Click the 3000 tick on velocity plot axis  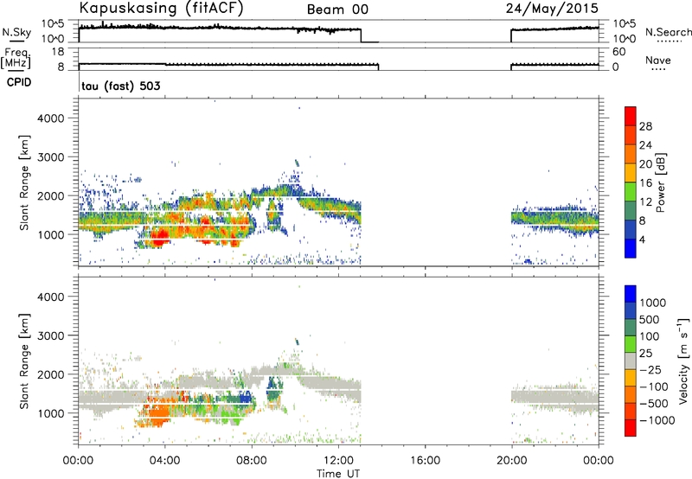[51, 335]
